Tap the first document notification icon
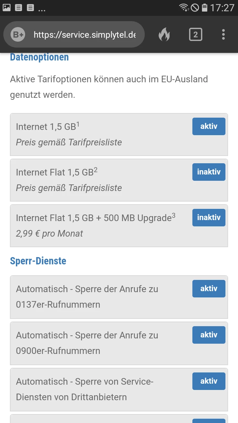238x423 pixels. click(x=19, y=7)
